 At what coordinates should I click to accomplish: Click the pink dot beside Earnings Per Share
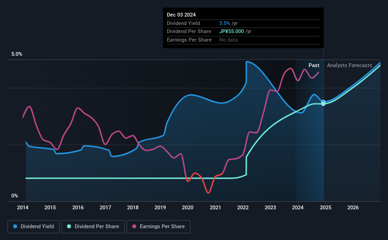(x=134, y=227)
